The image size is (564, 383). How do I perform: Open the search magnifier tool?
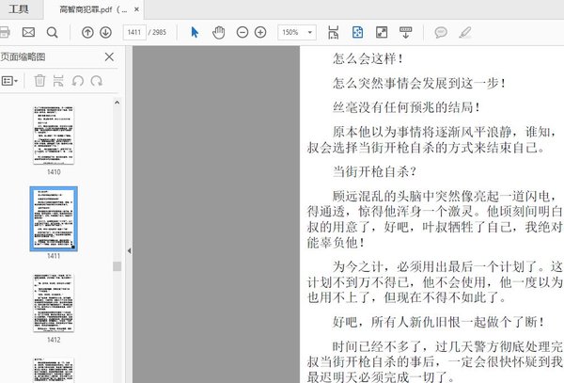pos(52,32)
